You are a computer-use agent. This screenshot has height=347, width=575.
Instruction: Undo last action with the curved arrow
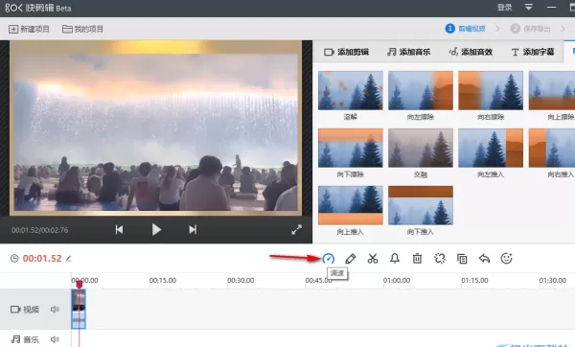pos(484,259)
